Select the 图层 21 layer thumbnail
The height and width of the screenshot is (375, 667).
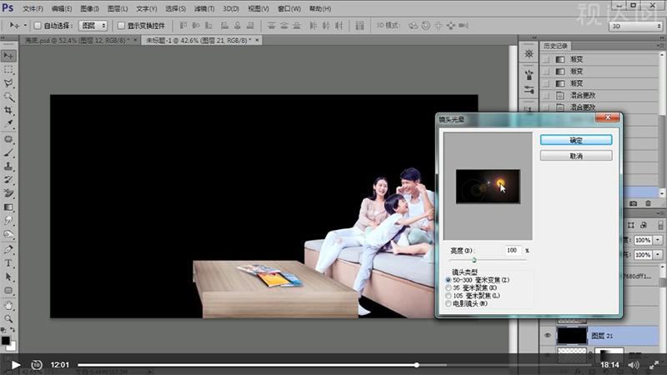pos(572,336)
